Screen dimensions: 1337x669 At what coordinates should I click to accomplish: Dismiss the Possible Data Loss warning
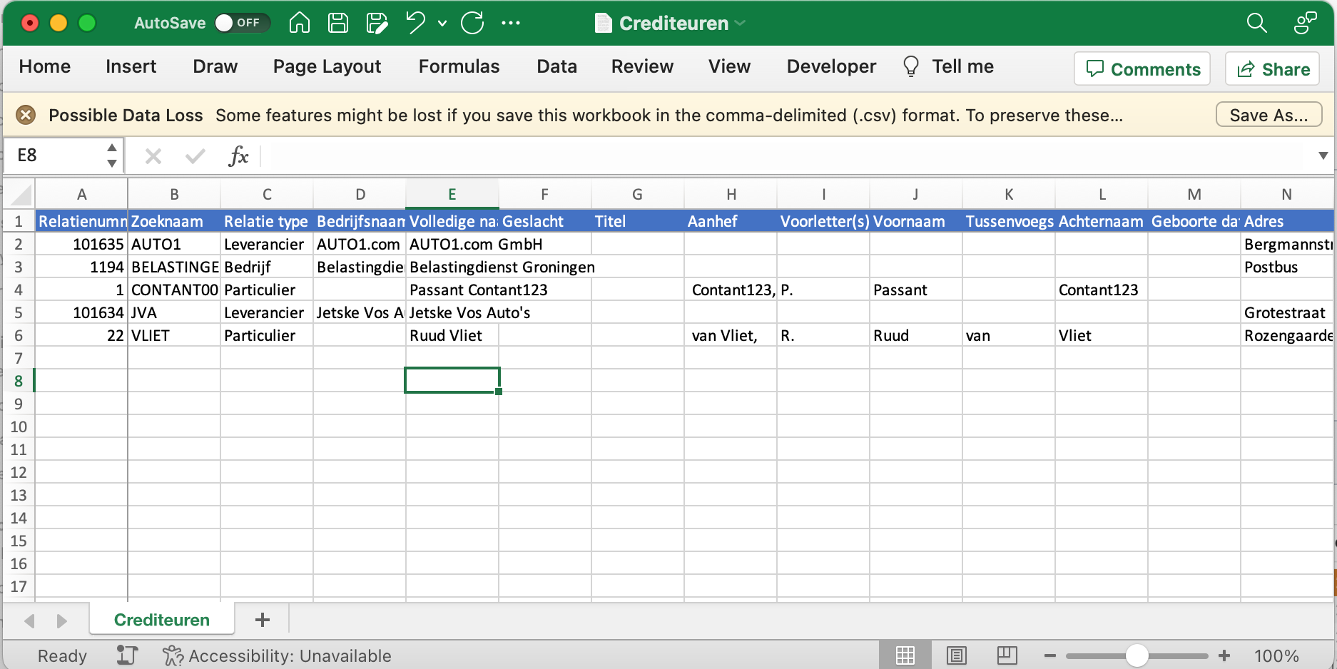(26, 115)
